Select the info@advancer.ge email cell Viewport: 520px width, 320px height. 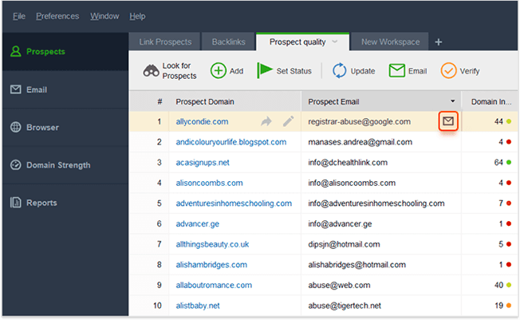380,223
